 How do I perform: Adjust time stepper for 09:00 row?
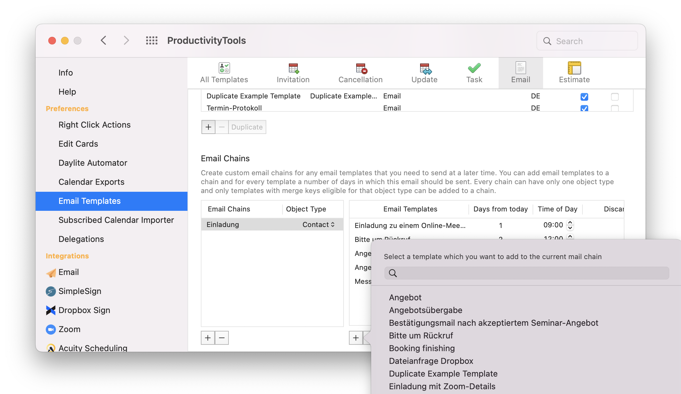pos(570,225)
